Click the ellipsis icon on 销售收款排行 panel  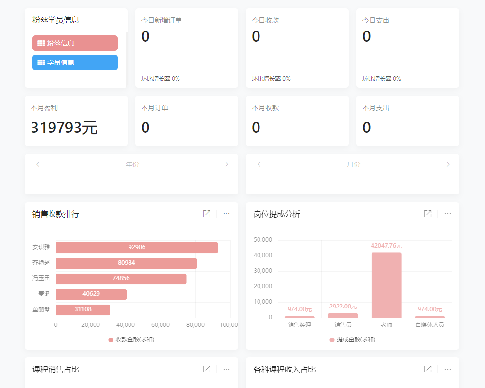tap(226, 213)
